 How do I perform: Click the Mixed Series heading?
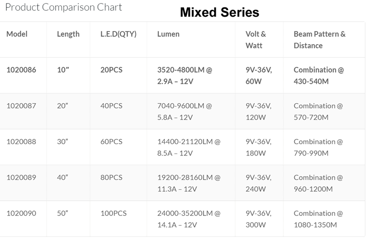[219, 12]
